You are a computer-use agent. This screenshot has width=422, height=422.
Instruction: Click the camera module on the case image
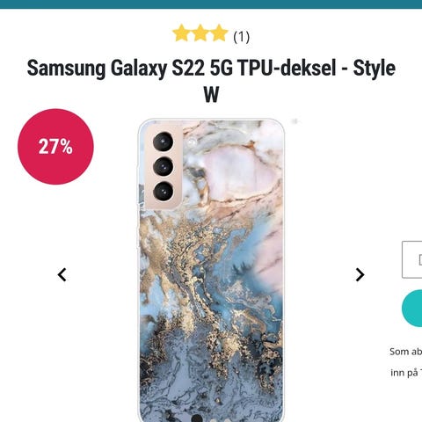coord(164,166)
